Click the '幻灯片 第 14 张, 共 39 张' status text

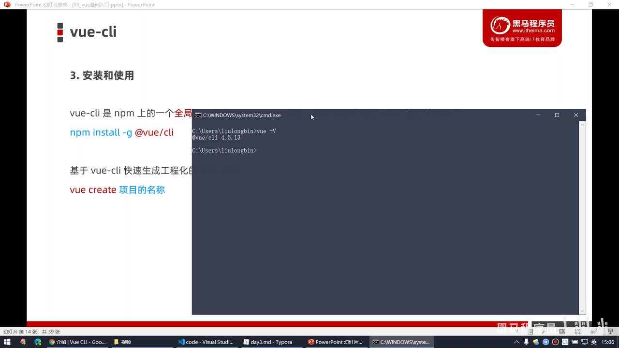31,332
